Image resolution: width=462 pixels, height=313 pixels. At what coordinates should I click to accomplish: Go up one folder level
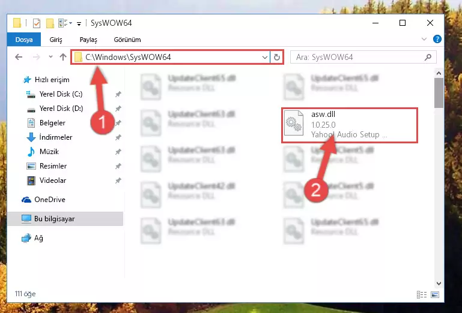tap(62, 57)
